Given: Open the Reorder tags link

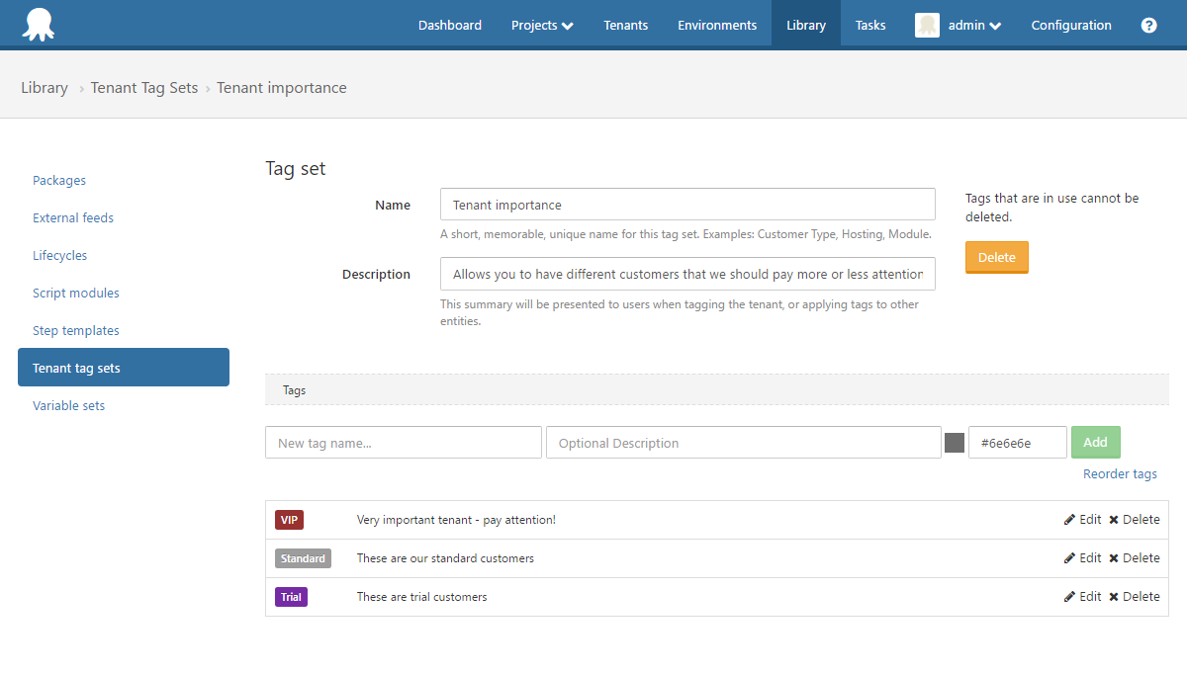Looking at the screenshot, I should [x=1119, y=473].
